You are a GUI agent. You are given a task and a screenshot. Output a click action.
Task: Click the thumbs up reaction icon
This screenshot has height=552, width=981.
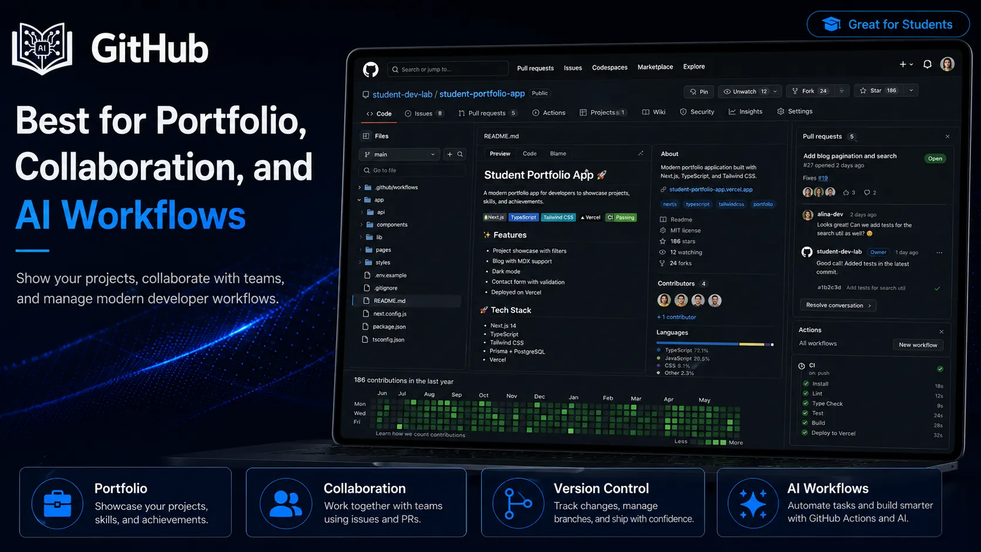coord(846,192)
